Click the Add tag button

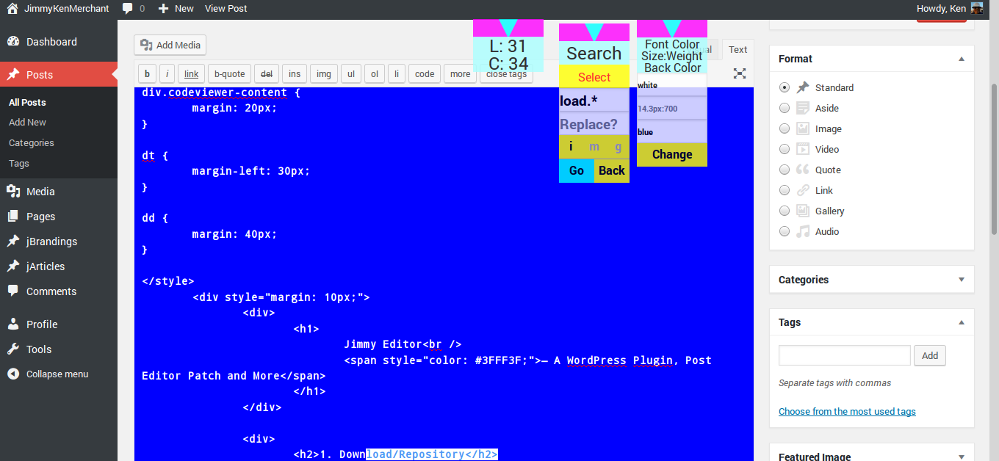click(x=930, y=355)
